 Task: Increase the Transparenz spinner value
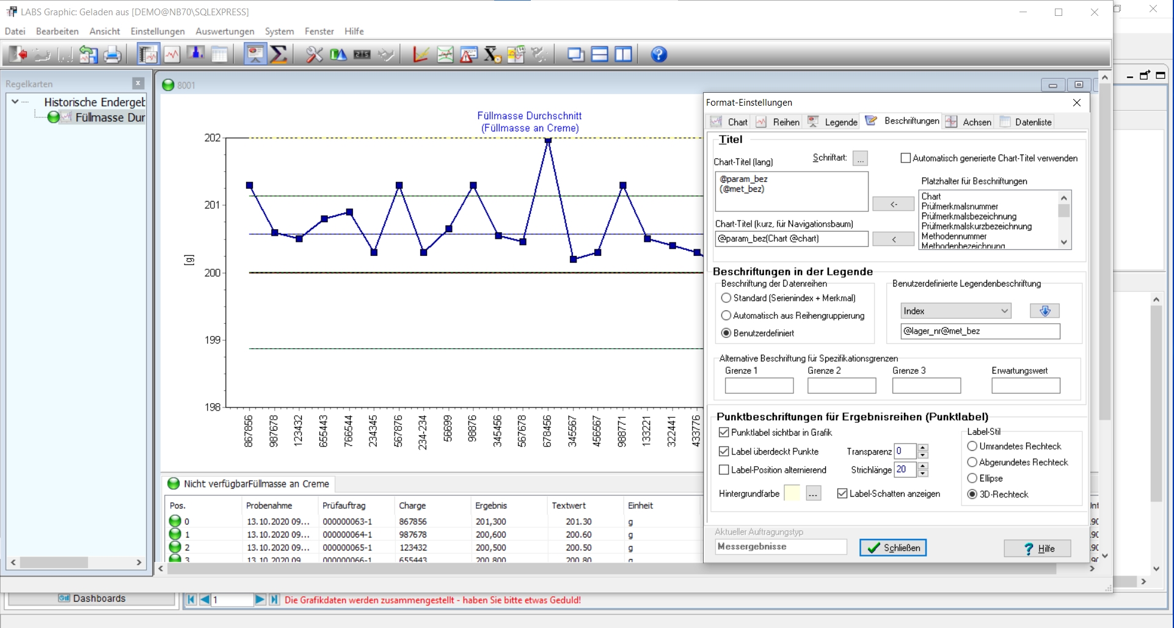tap(923, 448)
